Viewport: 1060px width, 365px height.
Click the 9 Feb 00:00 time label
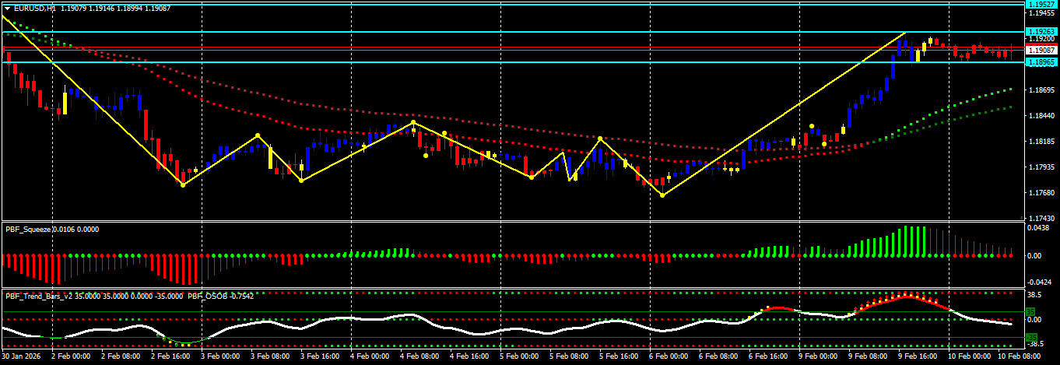818,356
